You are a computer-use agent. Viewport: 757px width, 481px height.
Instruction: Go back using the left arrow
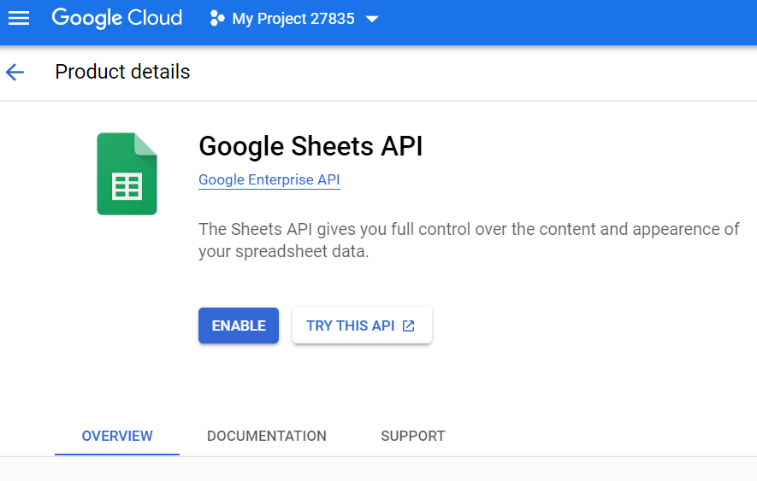(x=15, y=72)
